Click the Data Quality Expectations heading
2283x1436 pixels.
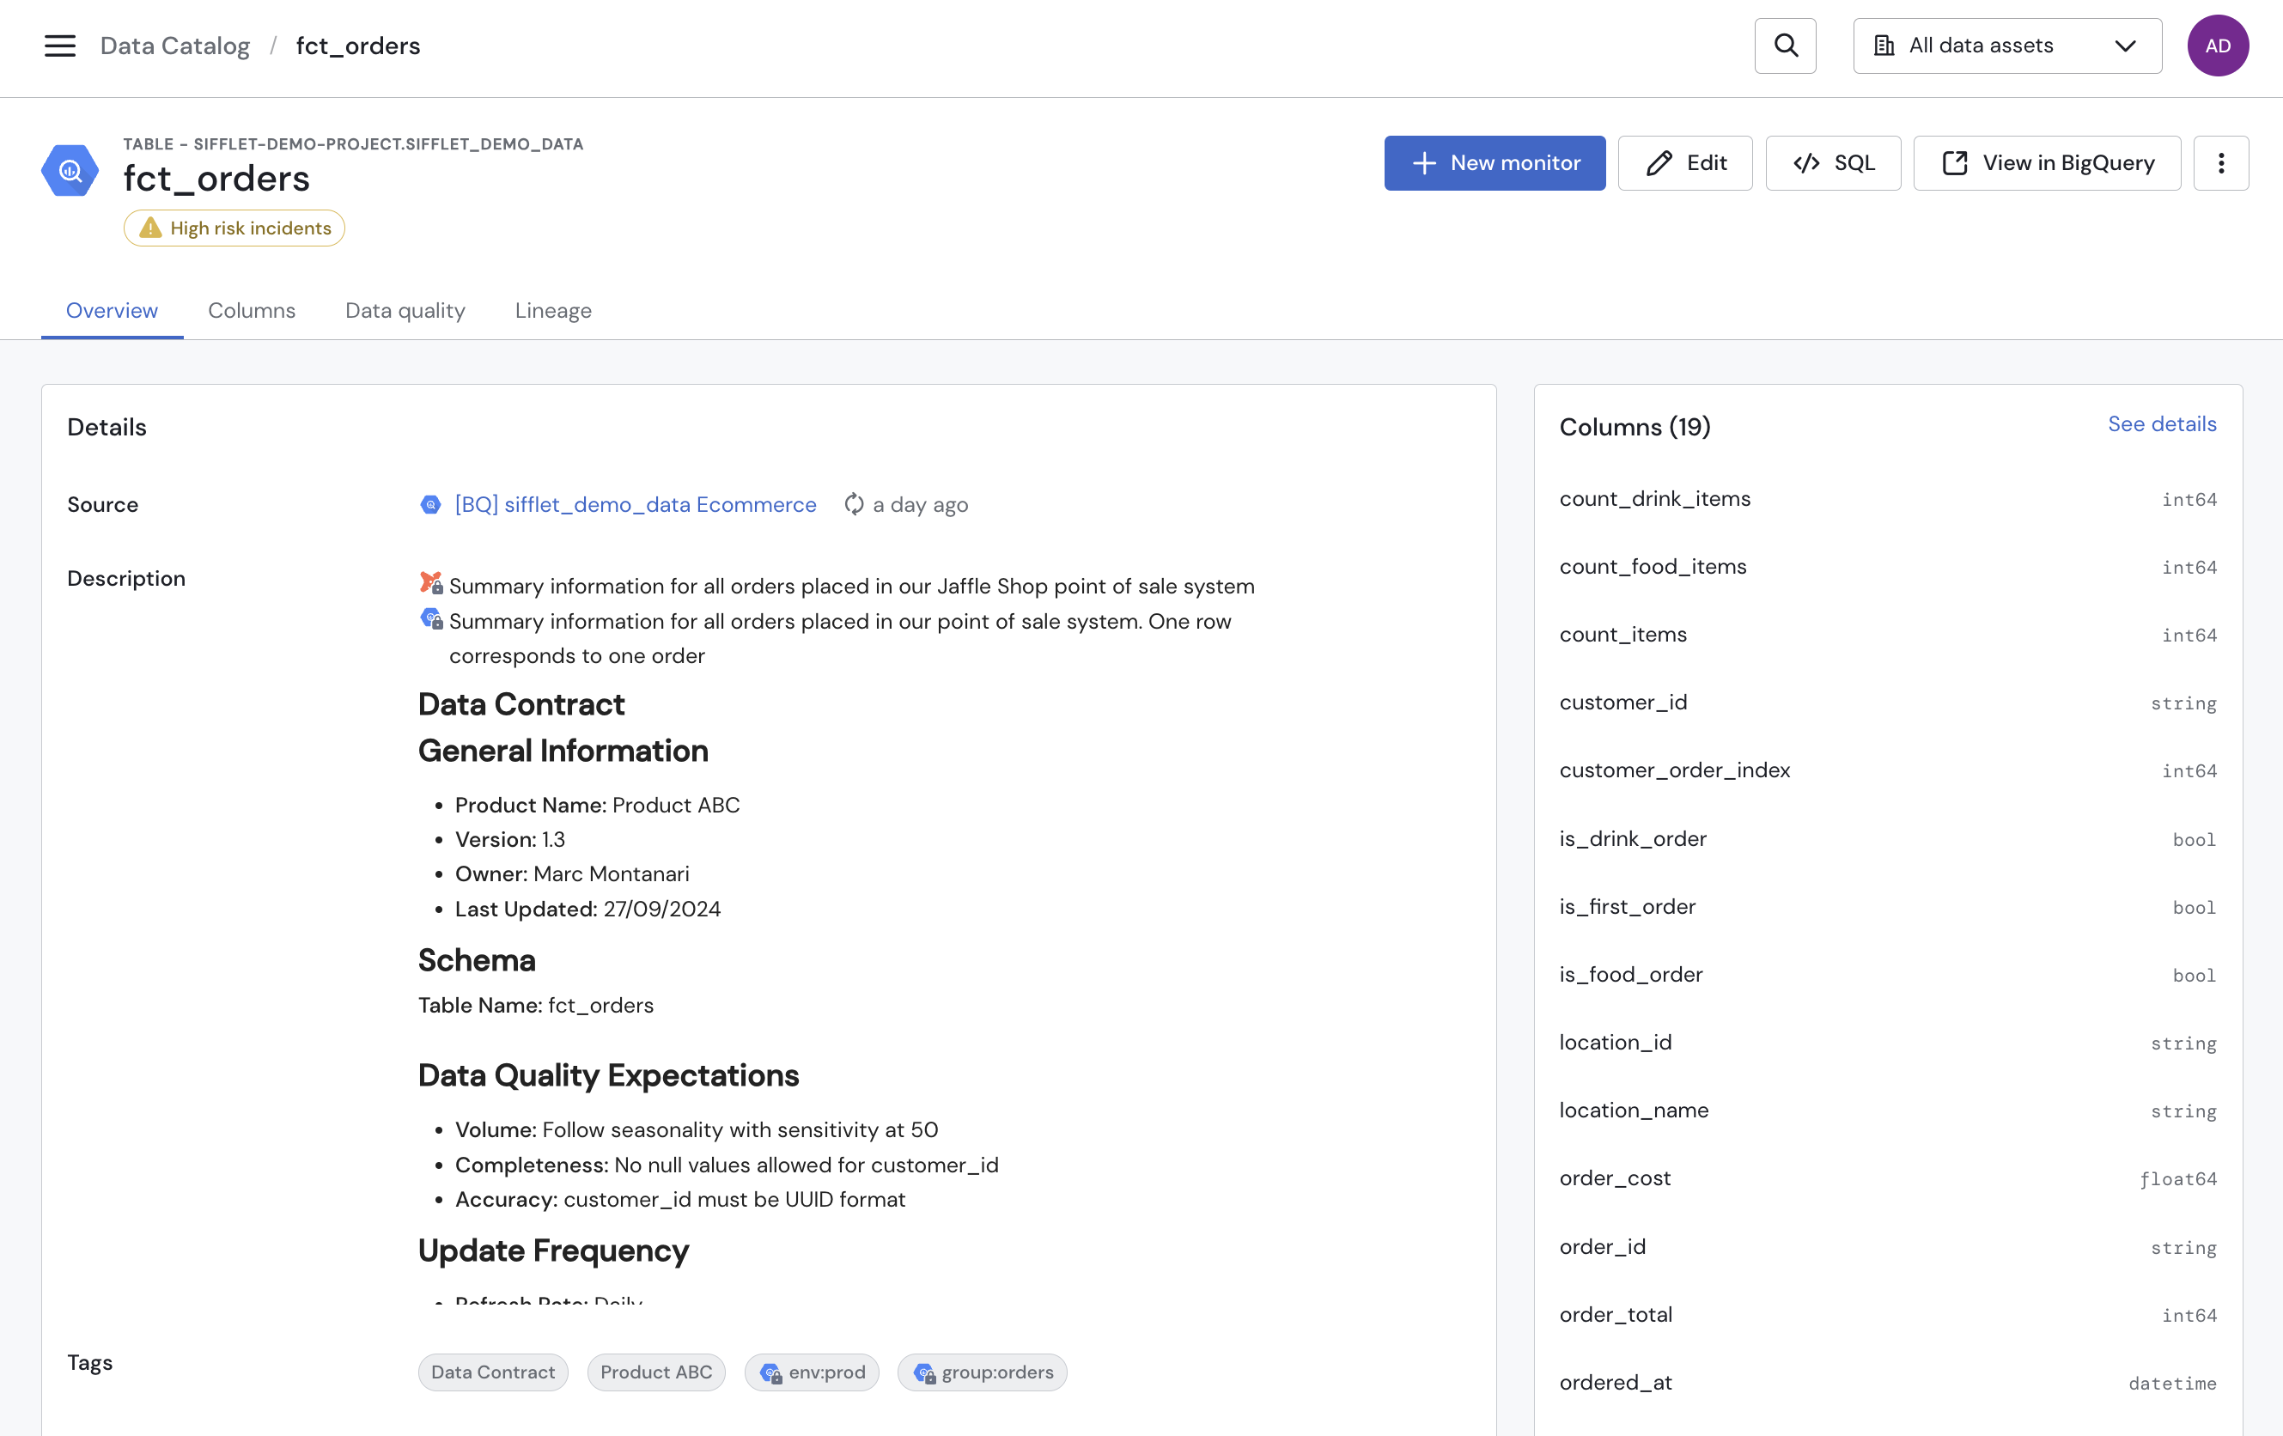coord(609,1076)
